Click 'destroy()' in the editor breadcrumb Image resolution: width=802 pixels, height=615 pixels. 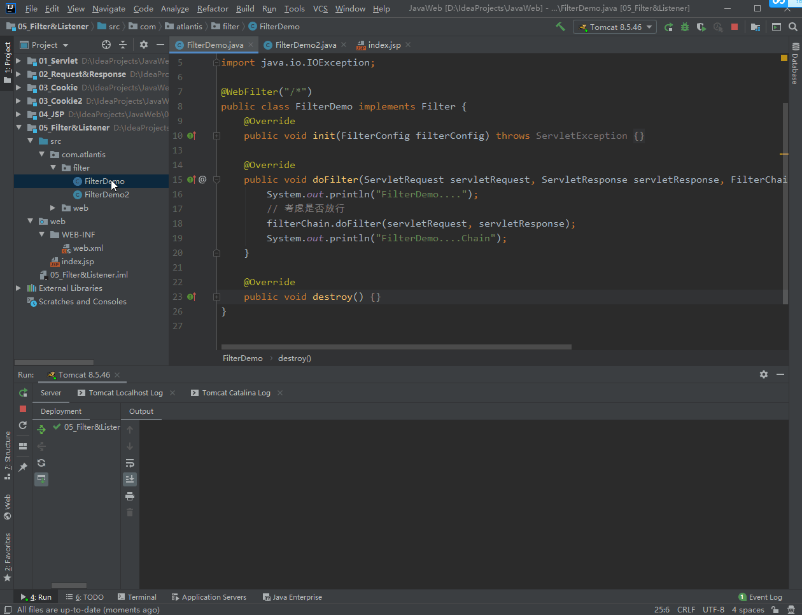(295, 358)
